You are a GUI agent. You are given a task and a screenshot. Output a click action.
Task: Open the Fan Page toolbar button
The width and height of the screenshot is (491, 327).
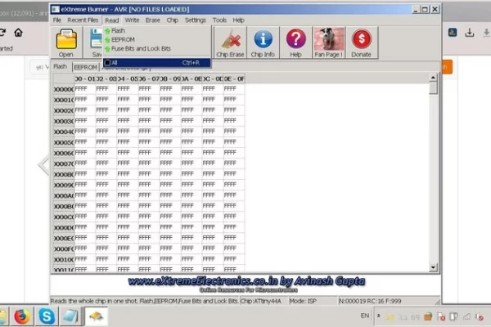click(x=328, y=43)
